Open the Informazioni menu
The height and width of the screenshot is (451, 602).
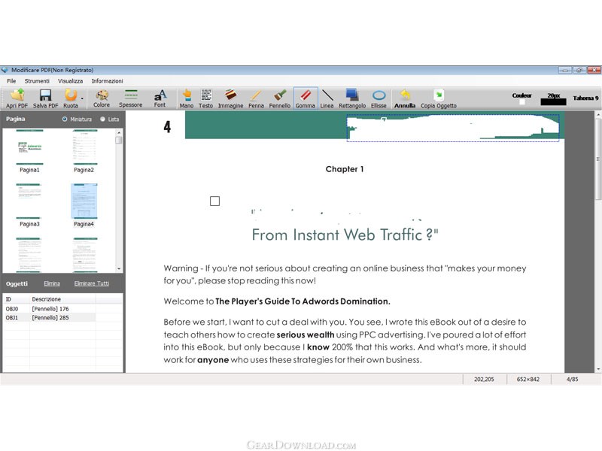(x=107, y=81)
